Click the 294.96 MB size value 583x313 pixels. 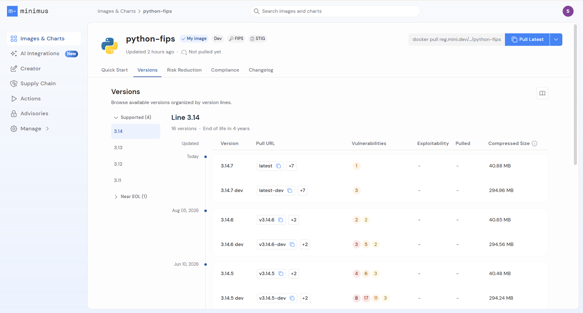click(x=501, y=190)
